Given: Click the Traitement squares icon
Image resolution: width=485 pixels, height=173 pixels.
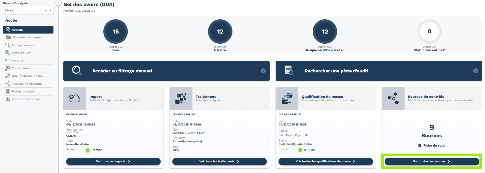Looking at the screenshot, I should coord(181,98).
